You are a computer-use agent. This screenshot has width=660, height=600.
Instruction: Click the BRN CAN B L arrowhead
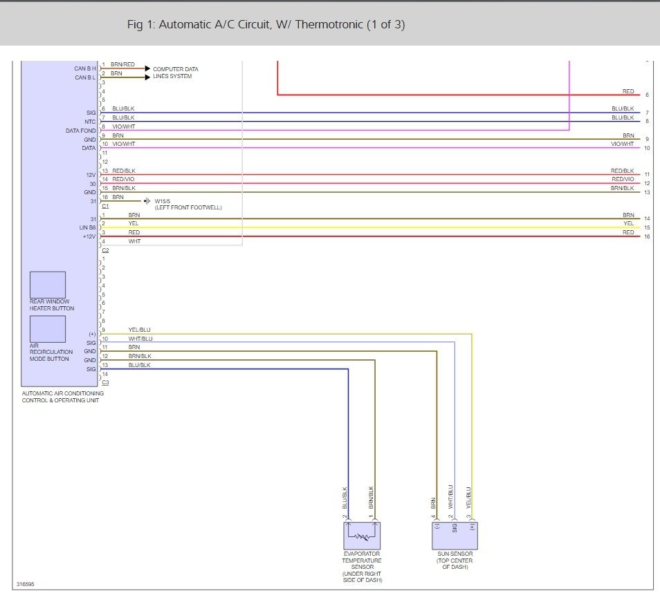click(x=147, y=77)
